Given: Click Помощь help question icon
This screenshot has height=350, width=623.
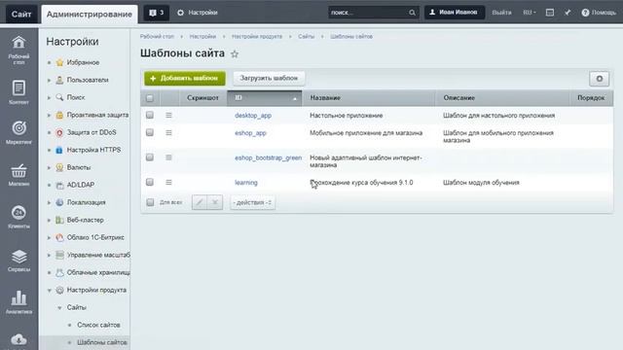Looking at the screenshot, I should 585,13.
